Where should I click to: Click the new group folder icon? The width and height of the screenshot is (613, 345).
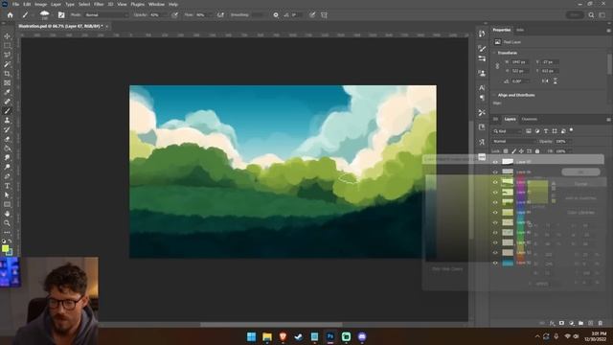pyautogui.click(x=581, y=323)
